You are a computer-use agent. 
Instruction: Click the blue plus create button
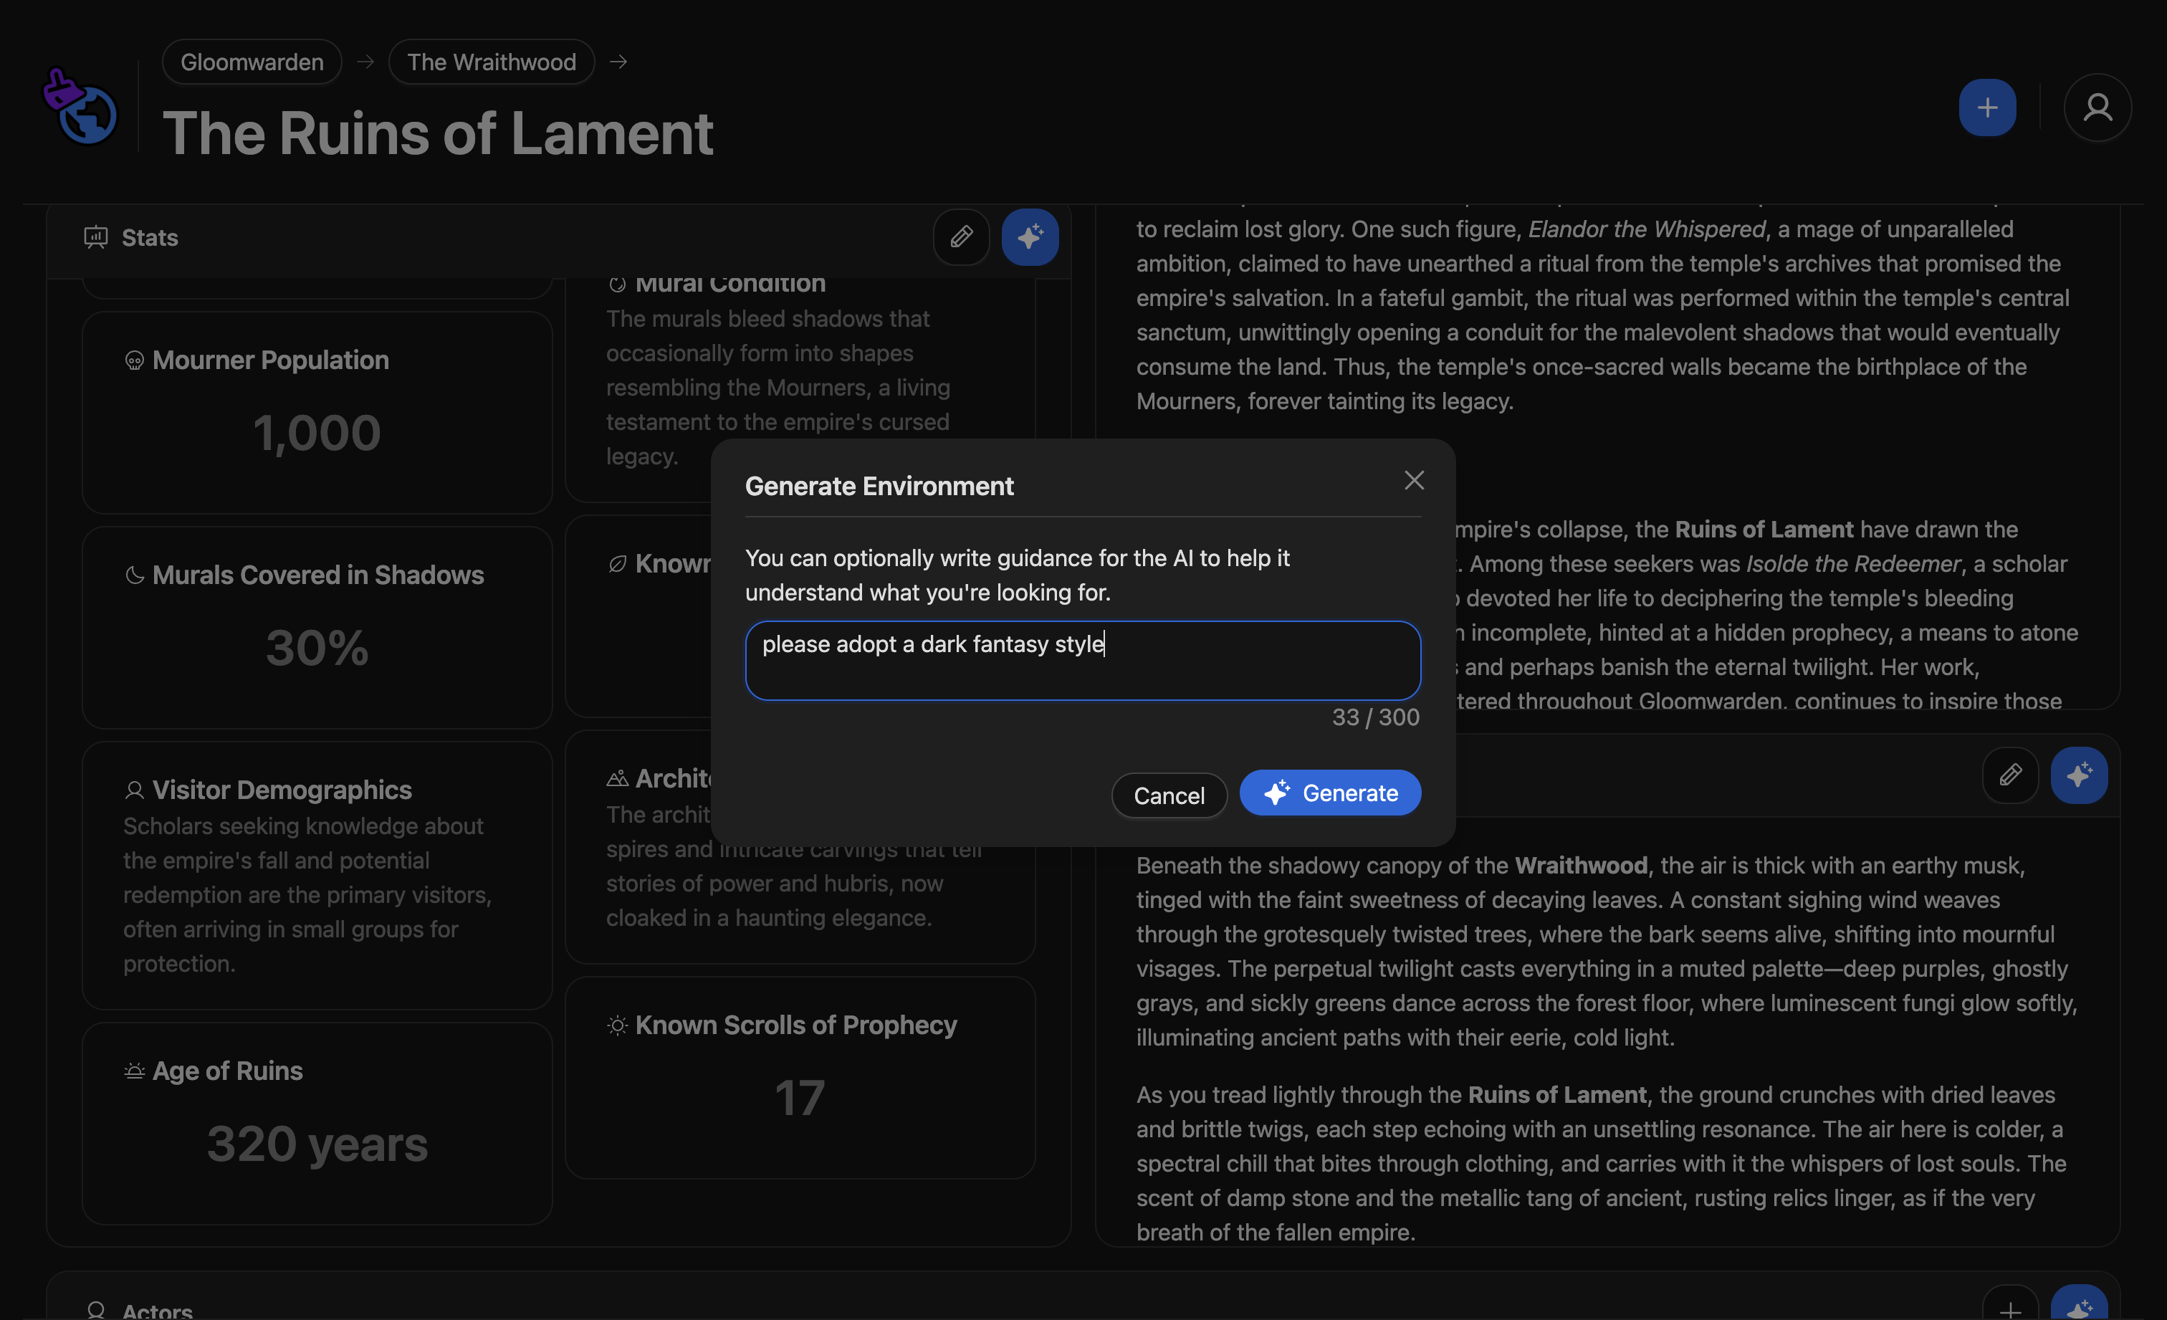(x=1986, y=107)
